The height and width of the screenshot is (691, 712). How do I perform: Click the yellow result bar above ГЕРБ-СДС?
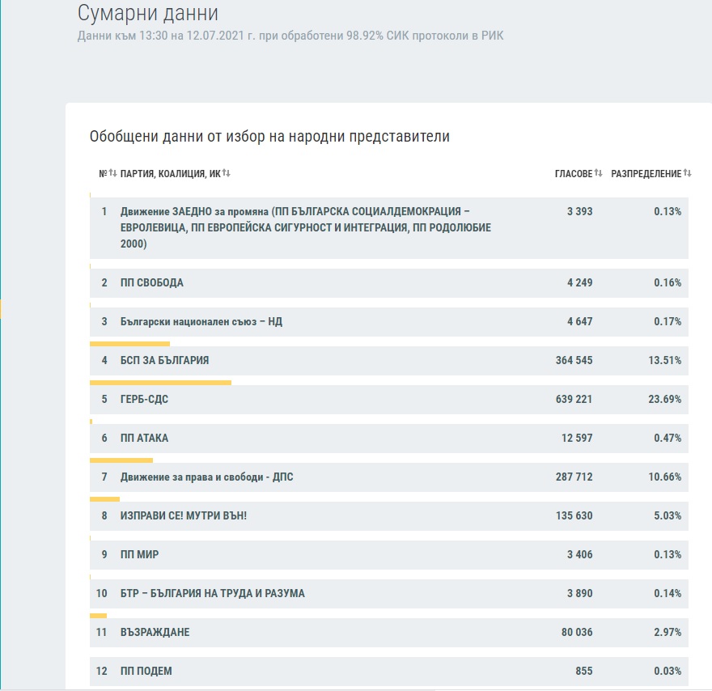[160, 382]
